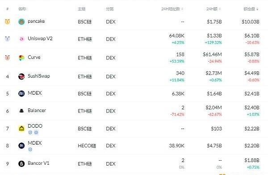Click the Uniswap V2 unicorn logo
Viewport: 268px width, 175px height.
(x=21, y=39)
